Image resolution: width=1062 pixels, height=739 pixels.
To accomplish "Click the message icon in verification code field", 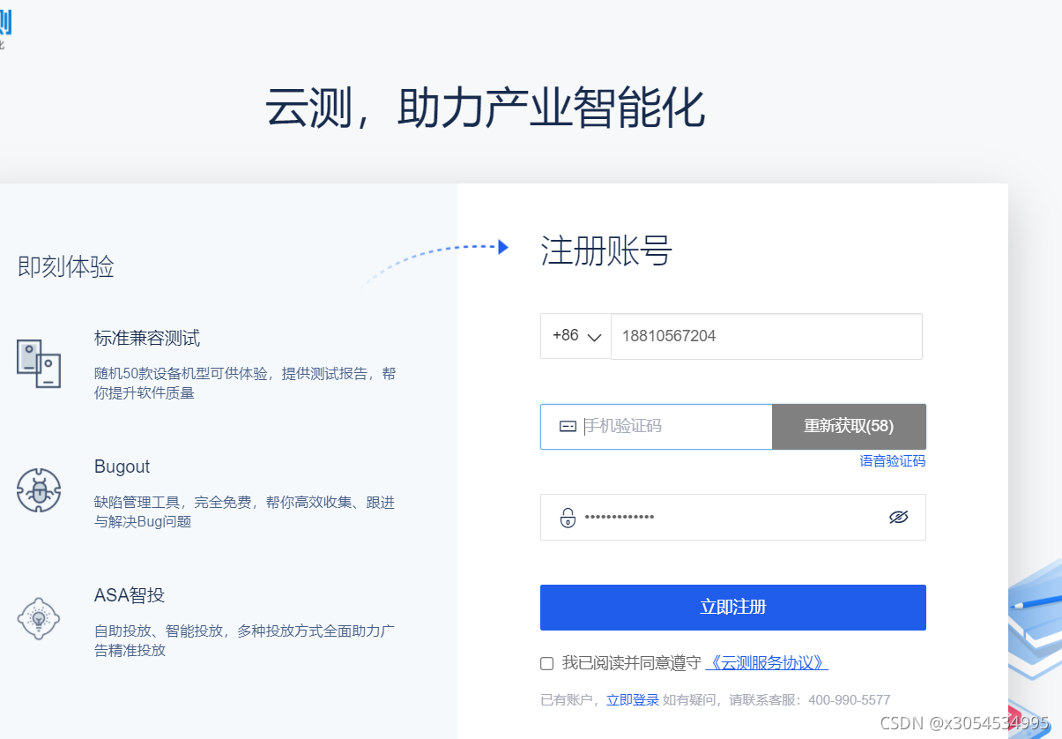I will click(x=568, y=427).
